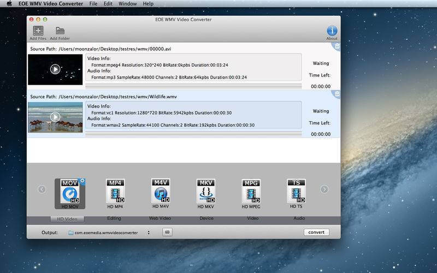Open the Output folder dropdown
The height and width of the screenshot is (273, 437).
[x=110, y=233]
